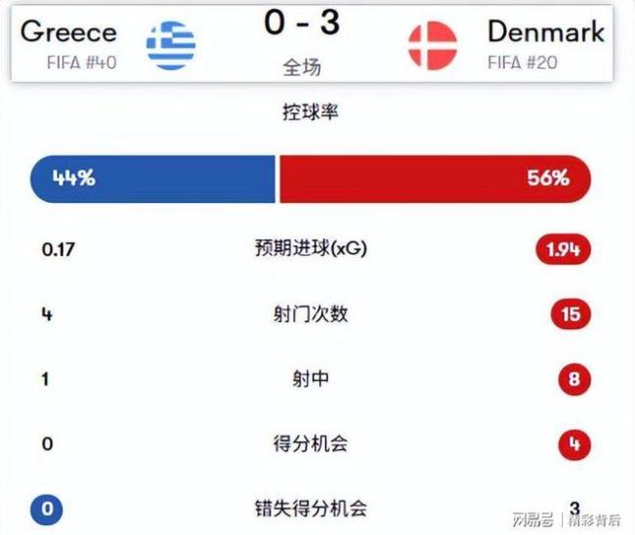The image size is (635, 535).
Task: Click the 控球率 possession heading
Action: click(309, 112)
